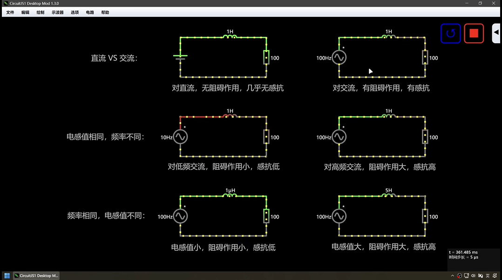Select the 100Hz AC source in the top-right circuit

339,58
